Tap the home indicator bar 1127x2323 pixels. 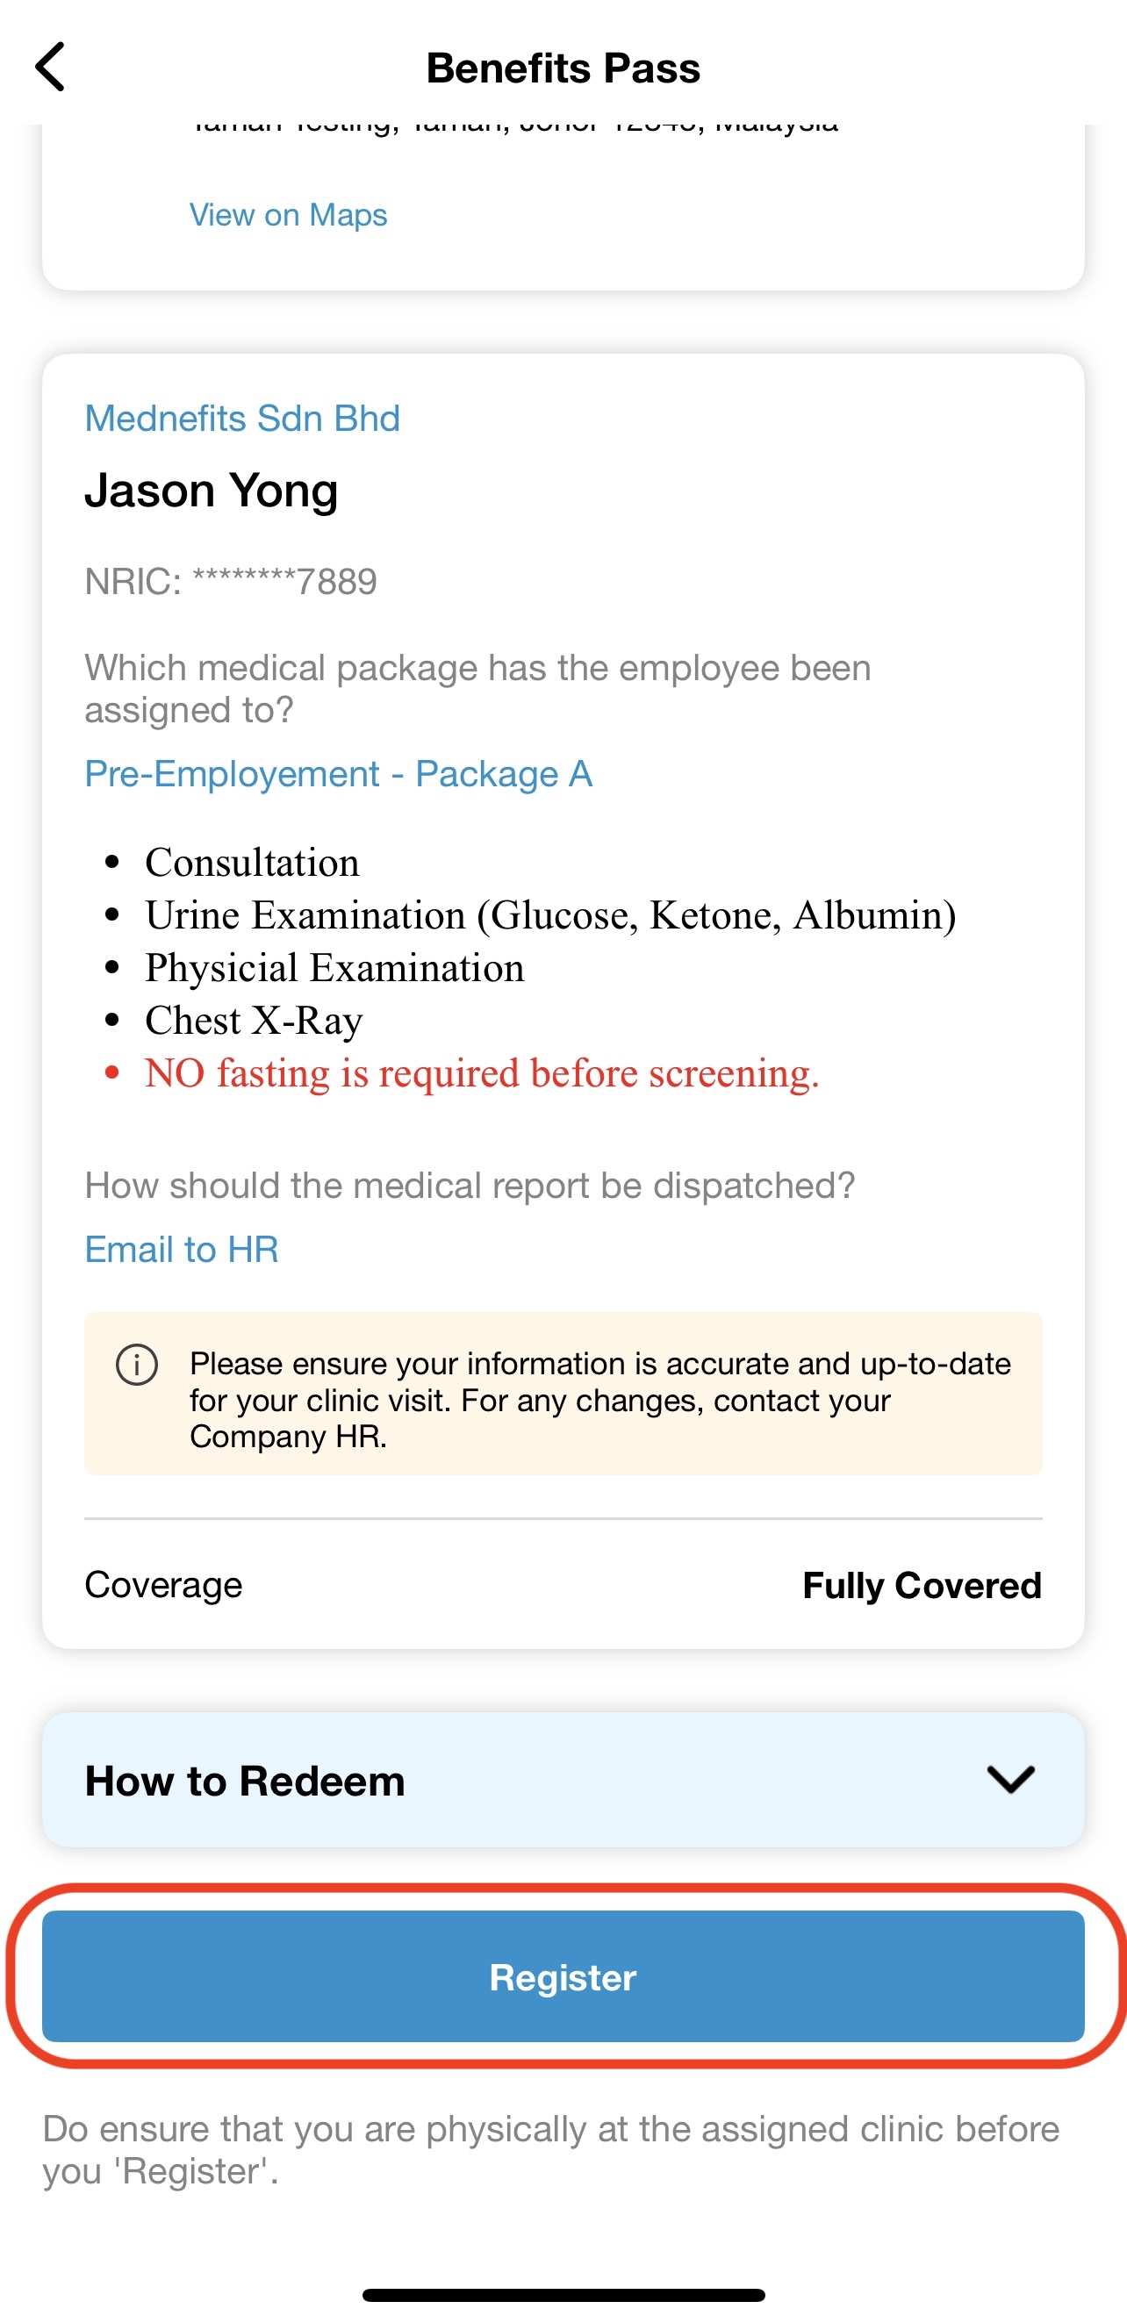(563, 2295)
